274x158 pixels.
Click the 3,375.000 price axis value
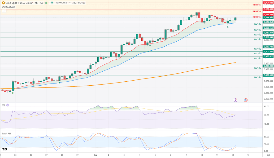[268, 81]
